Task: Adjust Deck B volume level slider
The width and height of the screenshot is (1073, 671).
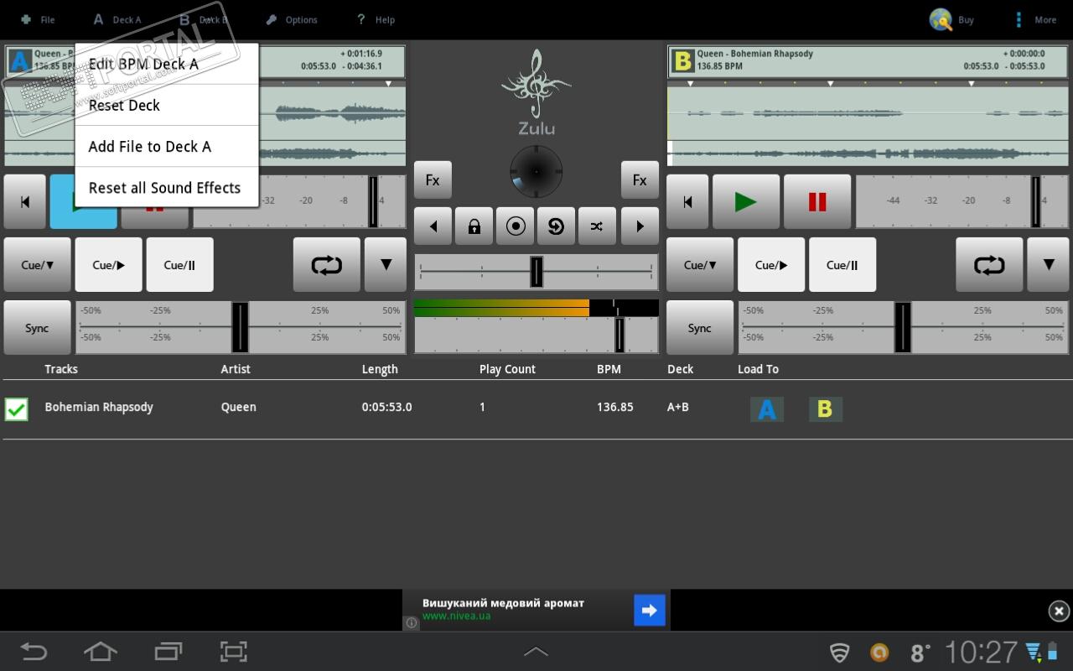Action: 962,201
